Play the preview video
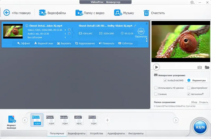The width and height of the screenshot is (211, 139). tap(156, 67)
